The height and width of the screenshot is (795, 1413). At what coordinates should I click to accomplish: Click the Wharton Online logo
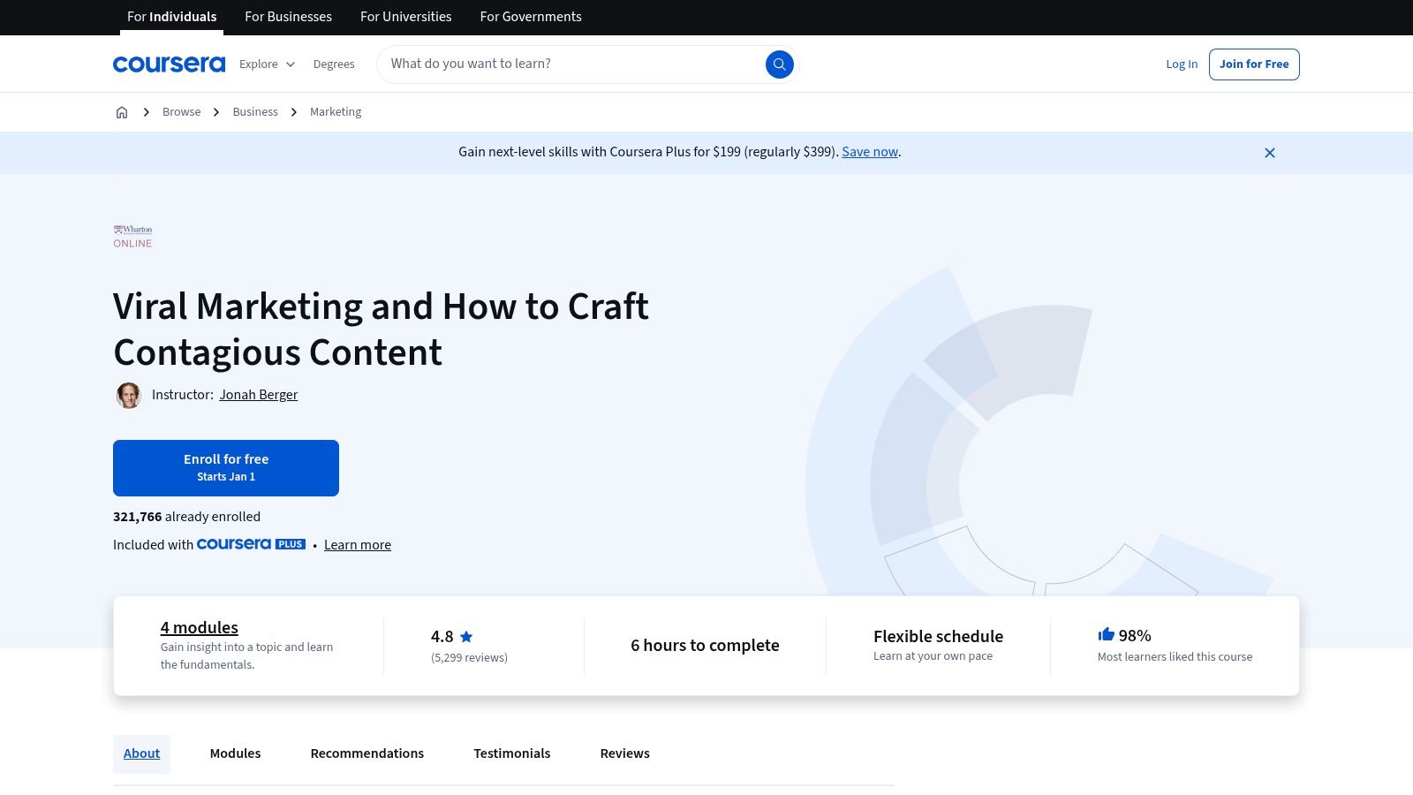(x=132, y=236)
